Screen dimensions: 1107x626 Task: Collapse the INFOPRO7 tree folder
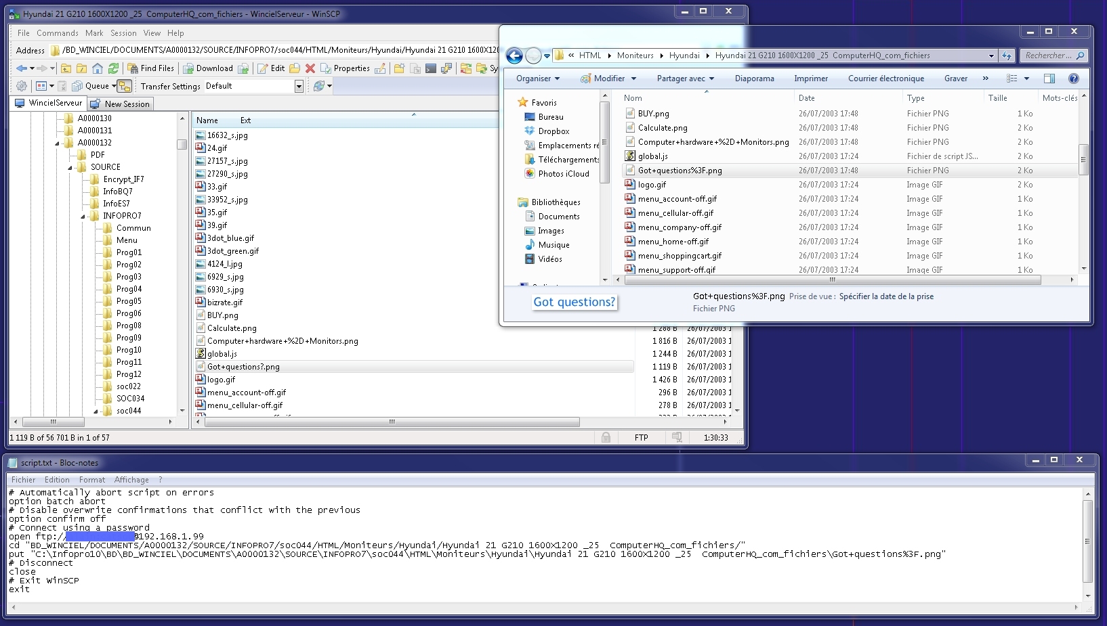click(83, 217)
